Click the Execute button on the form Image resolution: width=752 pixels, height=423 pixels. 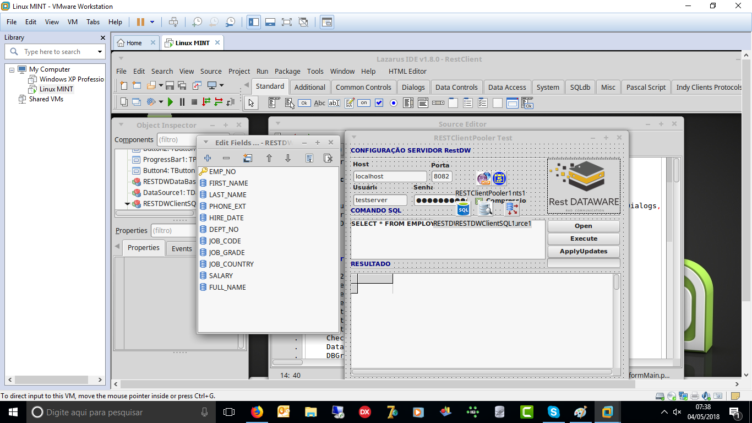tap(584, 238)
